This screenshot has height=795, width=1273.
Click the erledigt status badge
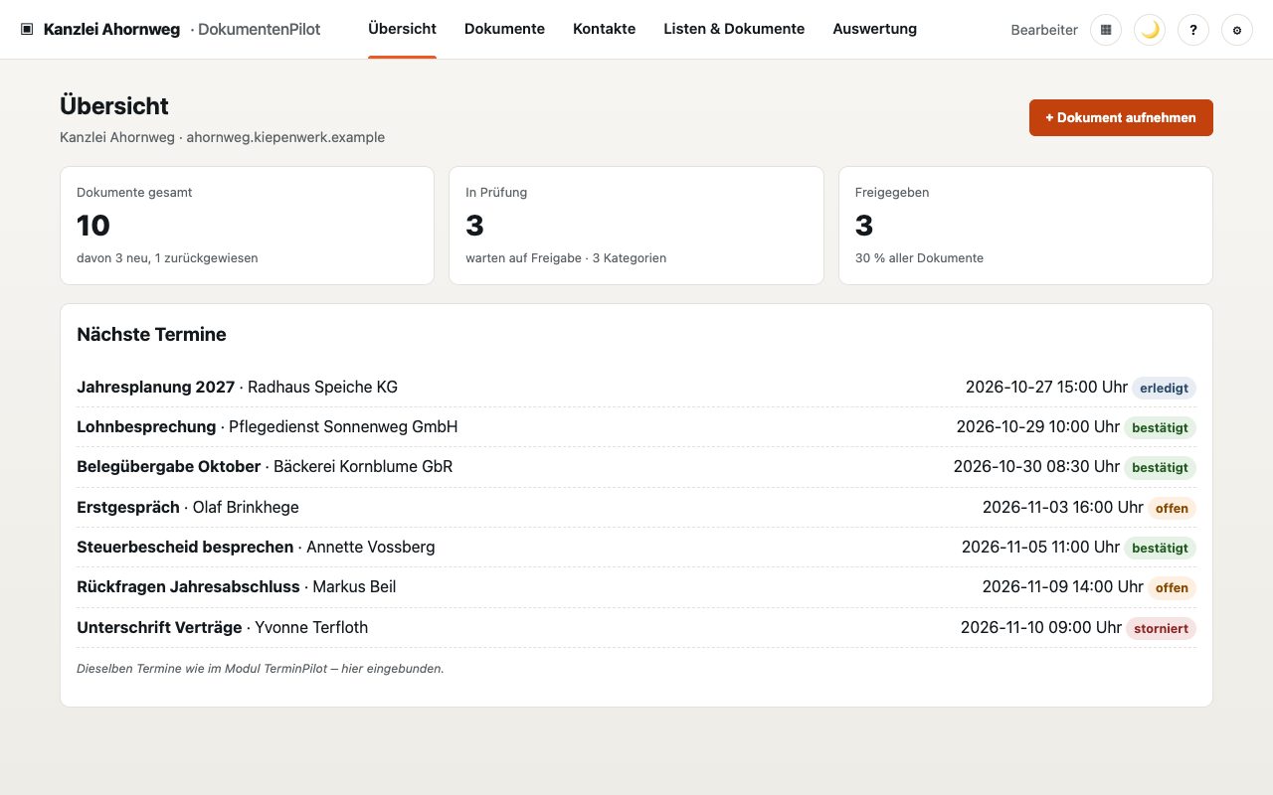[1164, 388]
